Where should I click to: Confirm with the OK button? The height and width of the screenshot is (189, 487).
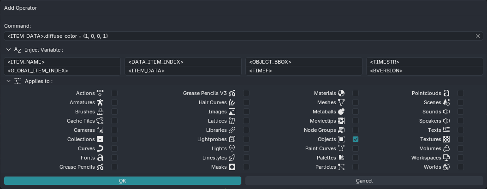point(123,181)
